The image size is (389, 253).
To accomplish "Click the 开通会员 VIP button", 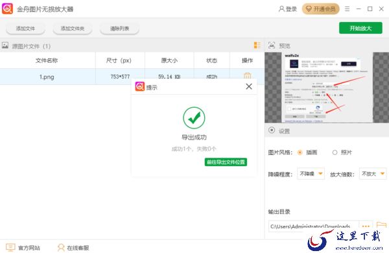I will [320, 9].
